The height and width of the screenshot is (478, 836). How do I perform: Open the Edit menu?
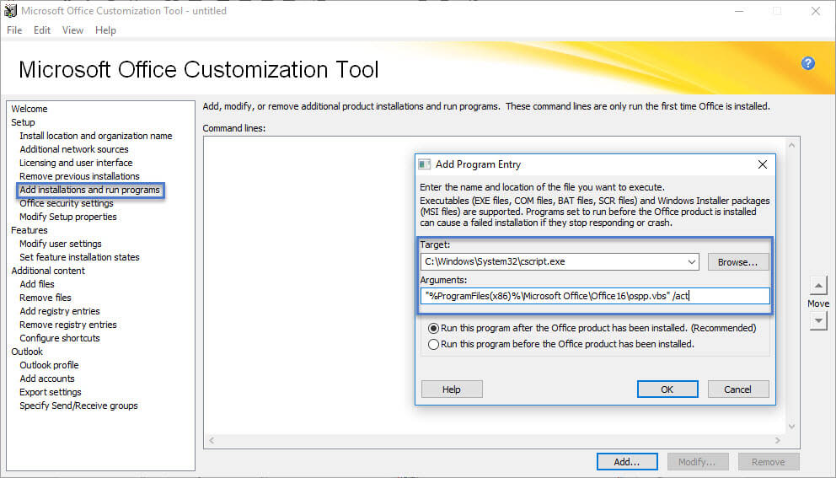42,30
